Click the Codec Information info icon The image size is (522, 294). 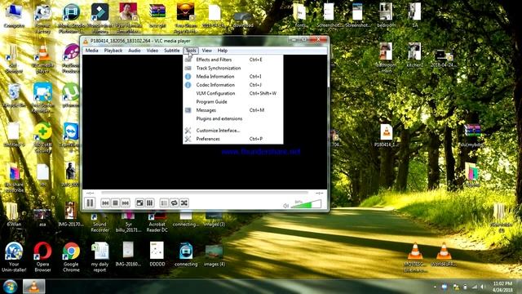pos(188,85)
